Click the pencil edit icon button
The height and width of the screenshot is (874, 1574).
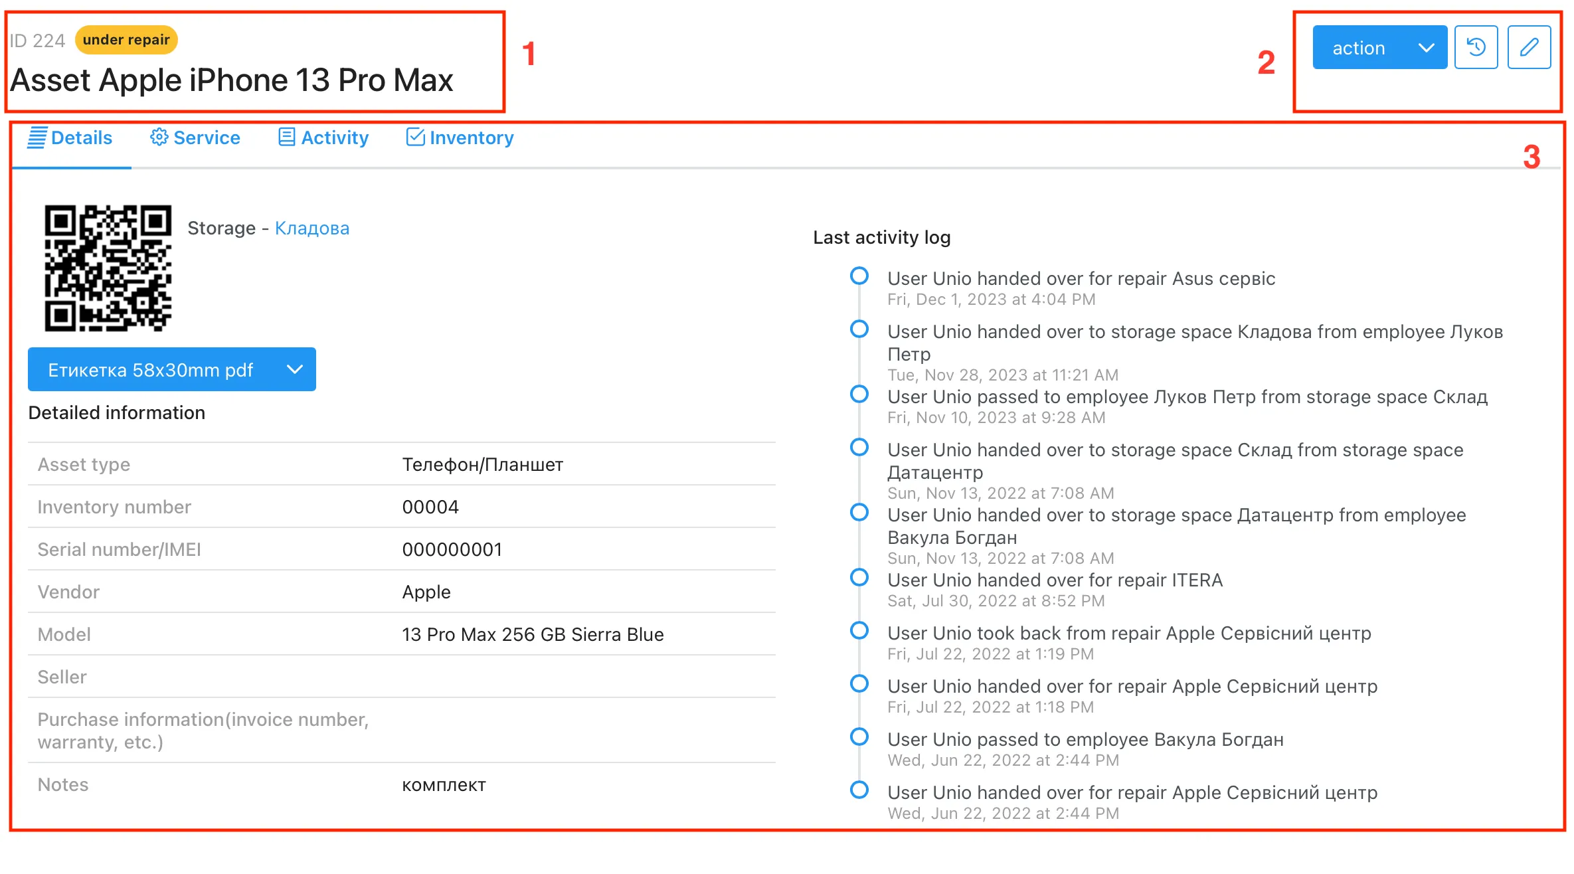click(x=1528, y=47)
